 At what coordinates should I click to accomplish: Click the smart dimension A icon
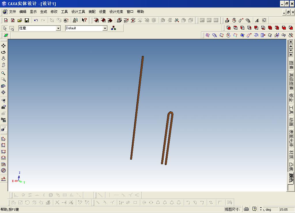coord(3,179)
